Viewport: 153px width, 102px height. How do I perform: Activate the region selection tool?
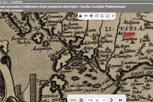pyautogui.click(x=108, y=16)
